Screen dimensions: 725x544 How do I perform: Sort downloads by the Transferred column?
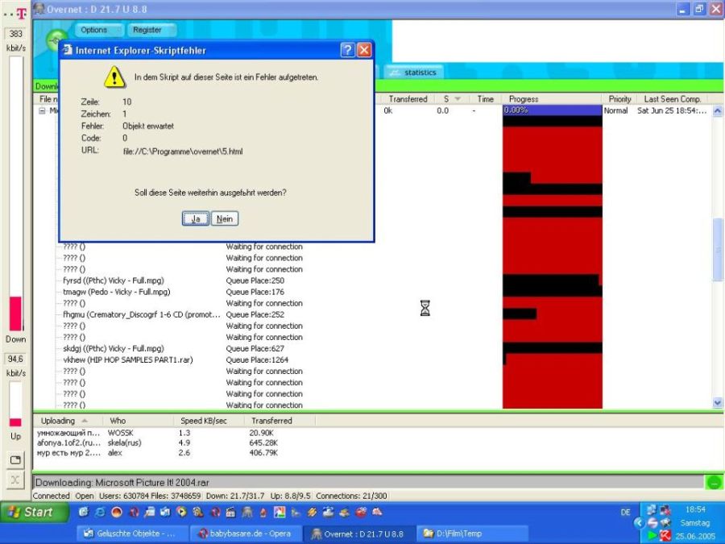click(x=408, y=99)
